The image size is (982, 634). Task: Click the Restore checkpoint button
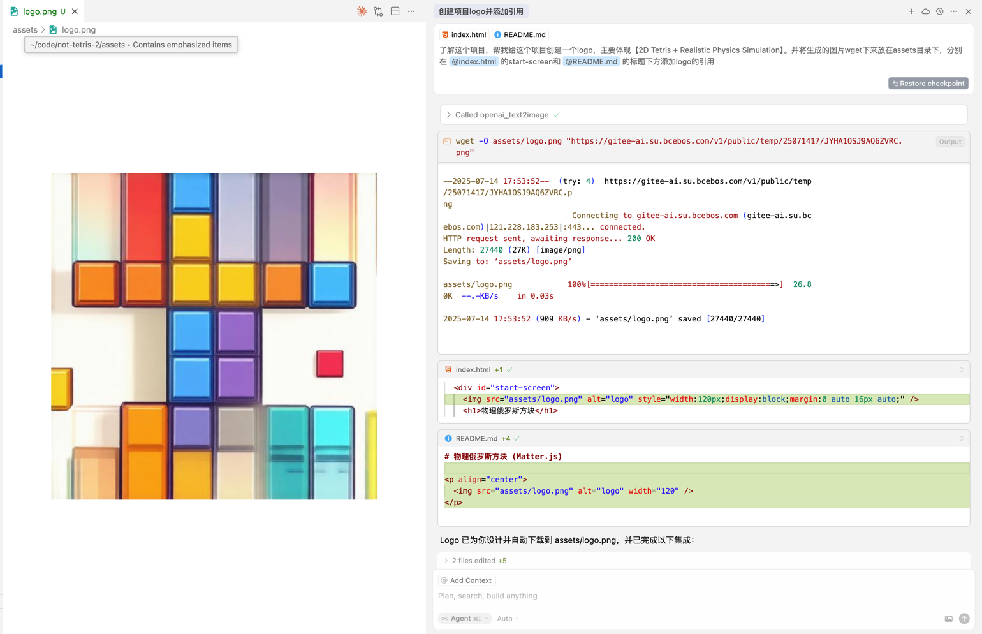click(x=928, y=84)
